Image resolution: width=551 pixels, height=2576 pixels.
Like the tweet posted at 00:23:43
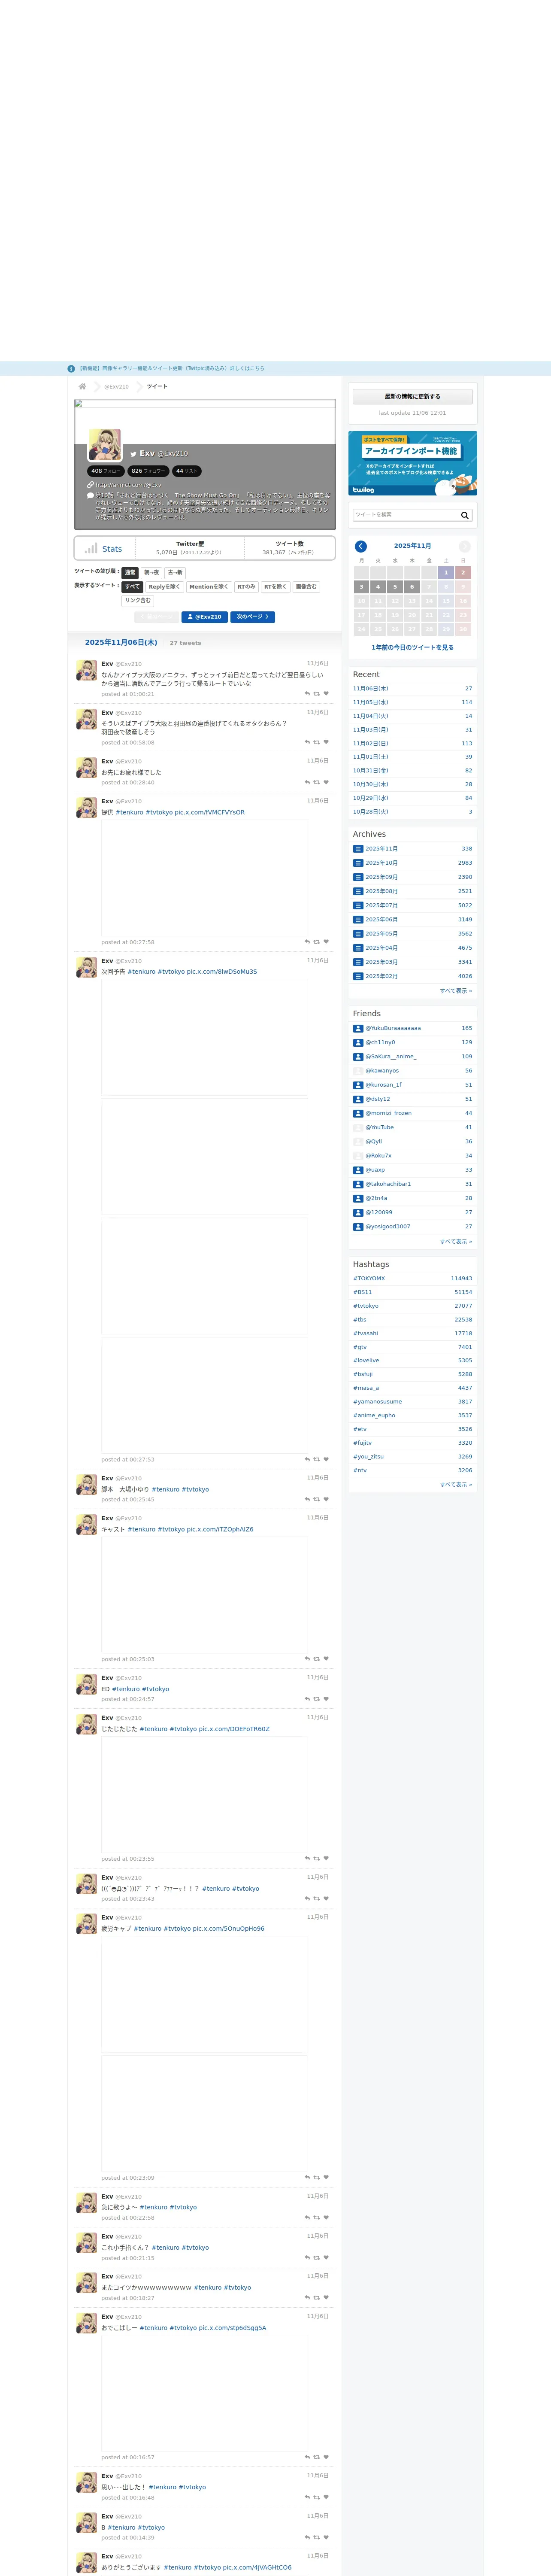click(x=326, y=1898)
